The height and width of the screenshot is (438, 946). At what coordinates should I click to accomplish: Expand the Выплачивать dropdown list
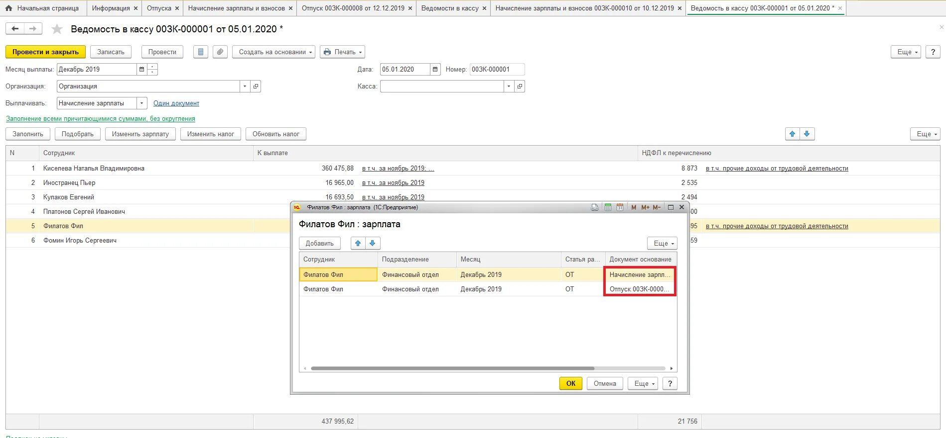[142, 103]
